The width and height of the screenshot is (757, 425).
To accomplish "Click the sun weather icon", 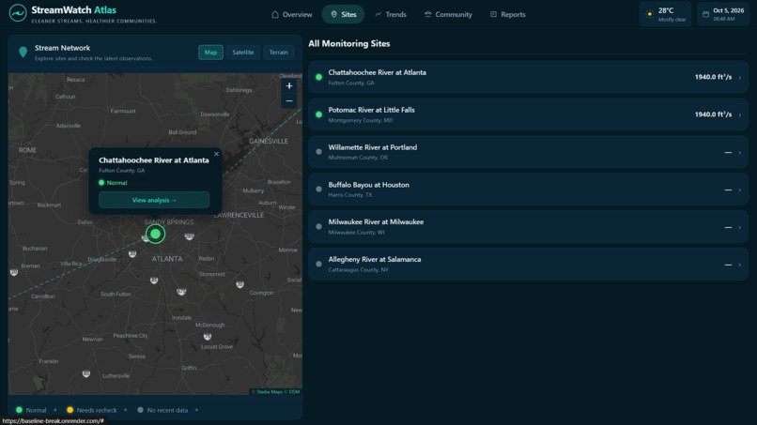I will tap(650, 14).
